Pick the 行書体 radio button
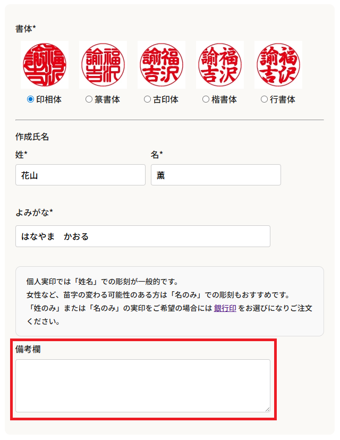 pyautogui.click(x=264, y=99)
